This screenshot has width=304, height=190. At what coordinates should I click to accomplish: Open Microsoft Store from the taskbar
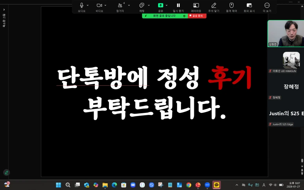(x=124, y=185)
